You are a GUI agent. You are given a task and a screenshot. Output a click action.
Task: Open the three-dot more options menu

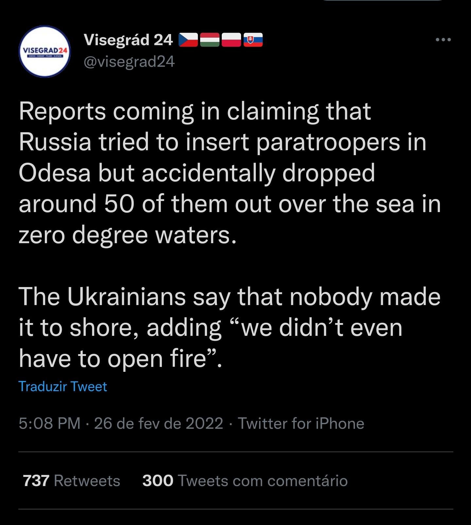coord(444,40)
